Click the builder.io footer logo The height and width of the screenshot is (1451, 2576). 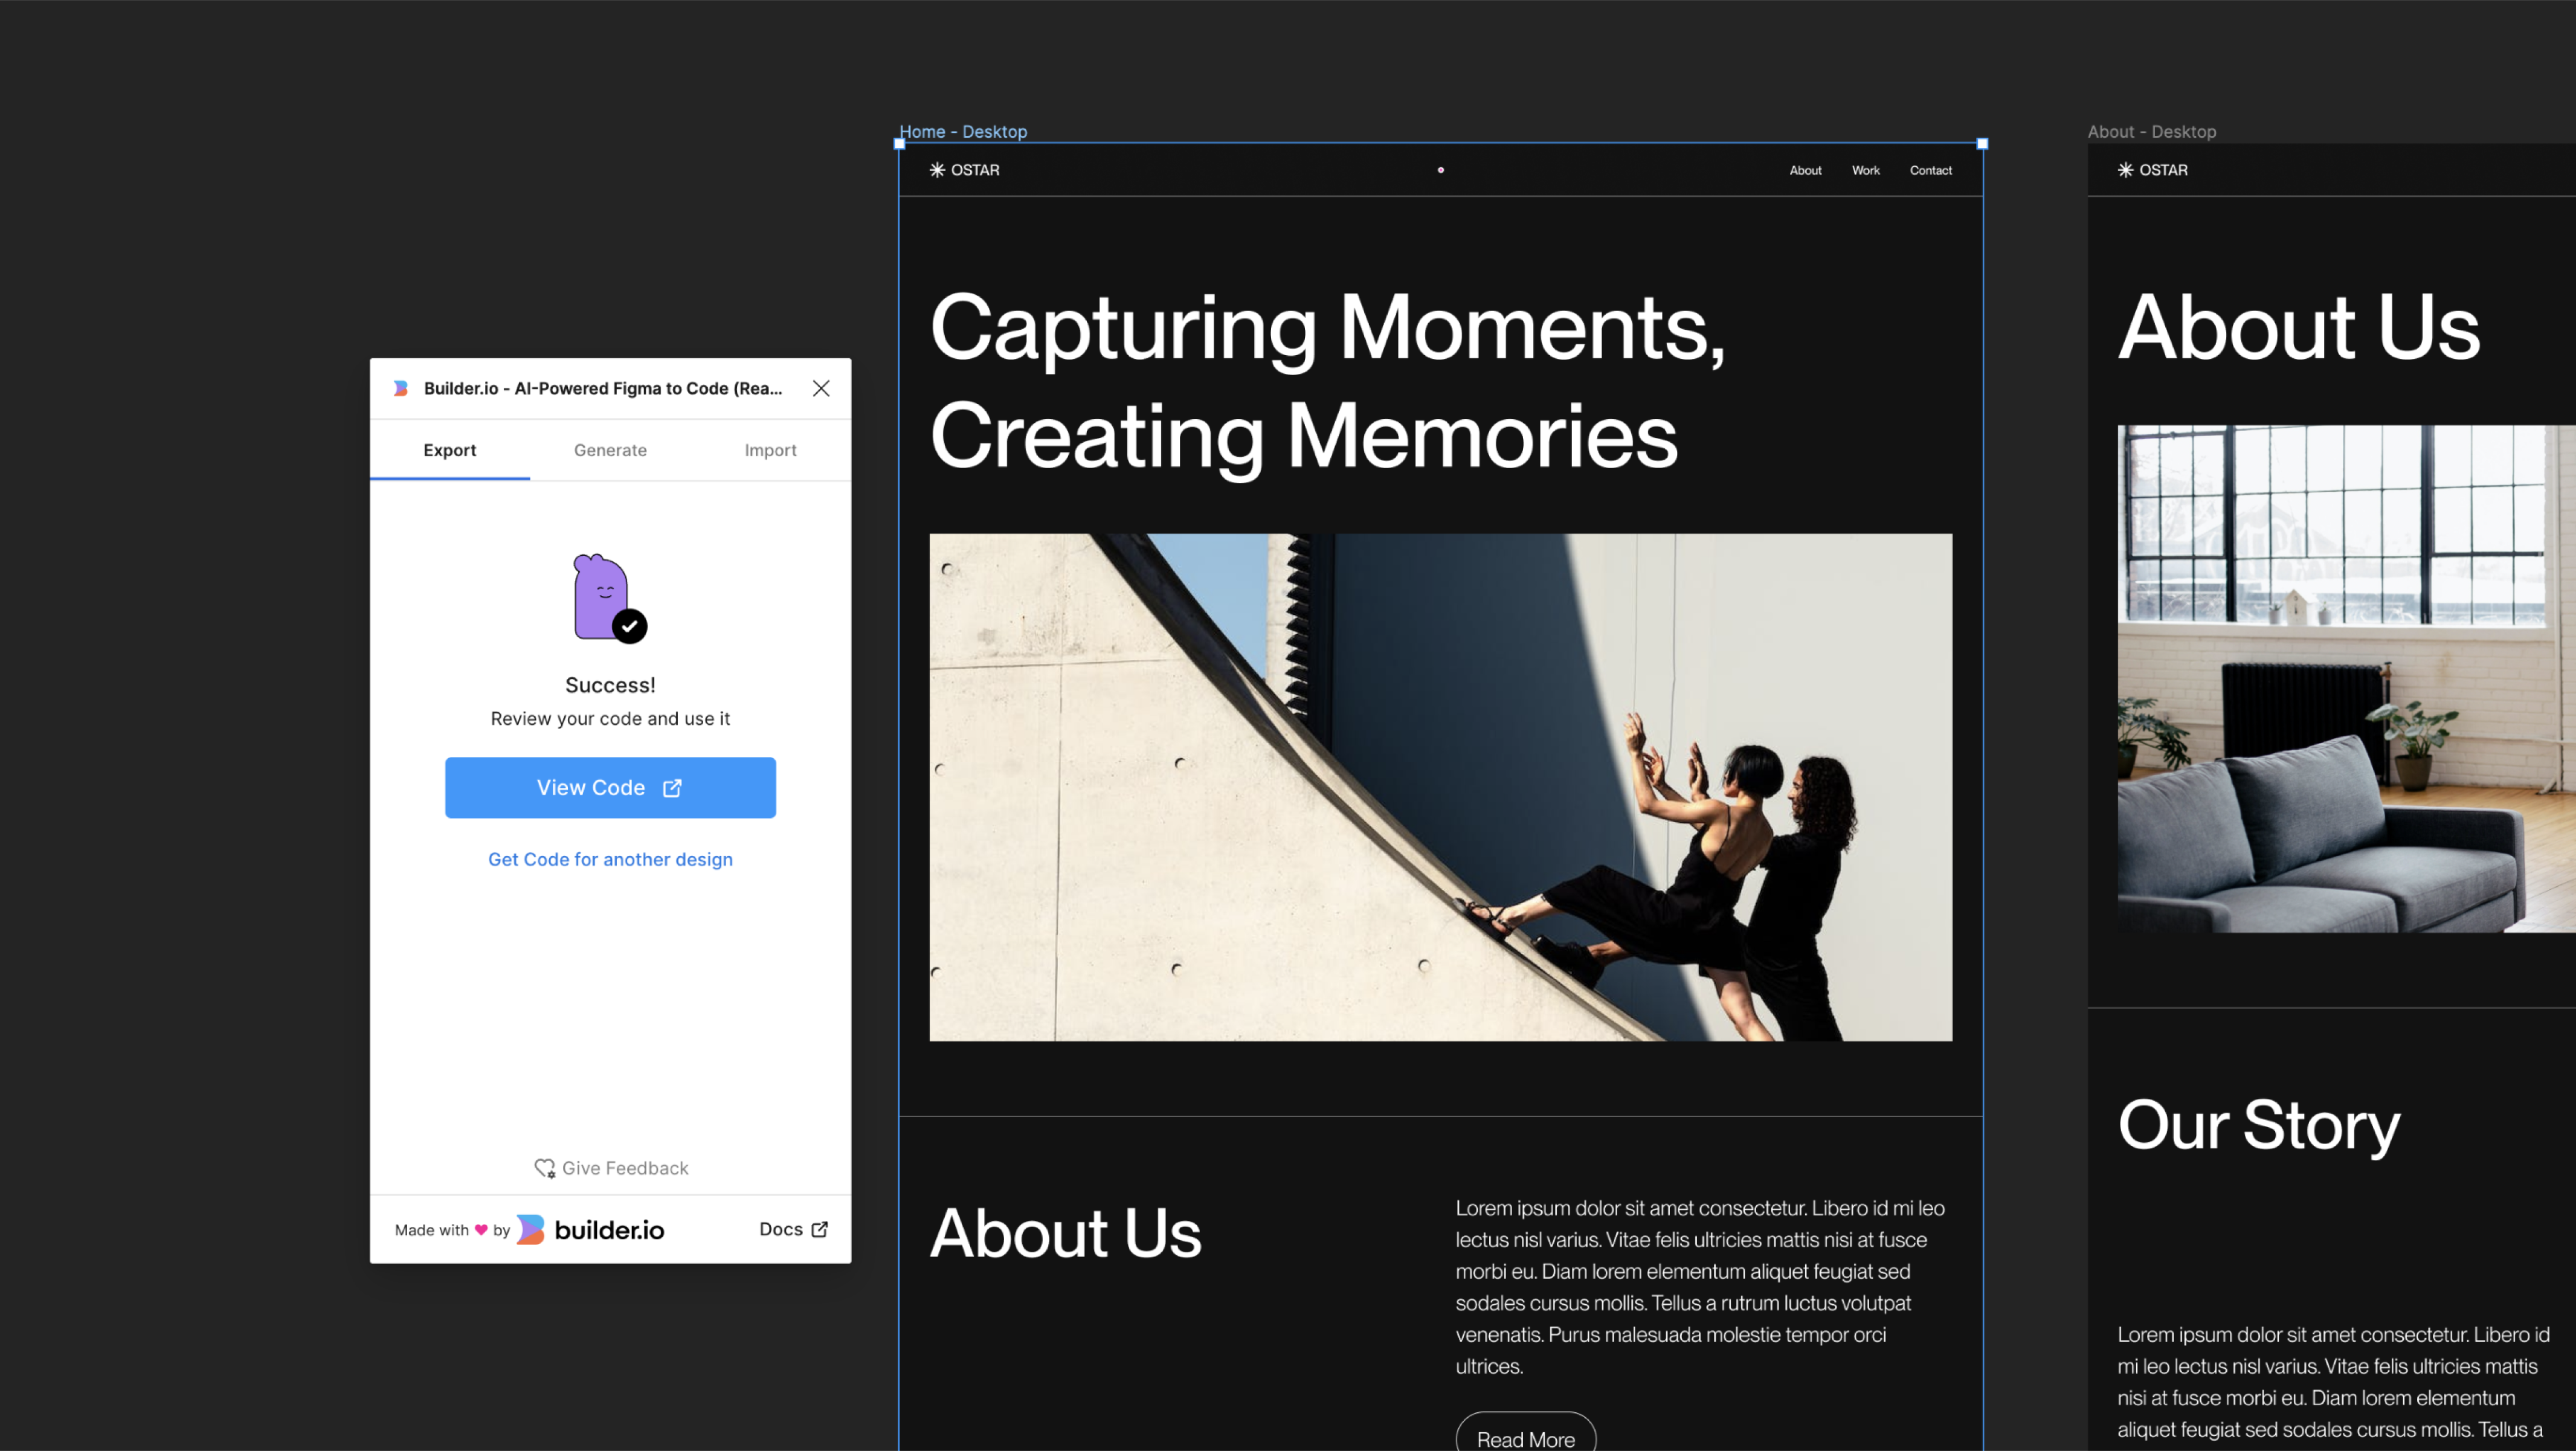(x=590, y=1230)
